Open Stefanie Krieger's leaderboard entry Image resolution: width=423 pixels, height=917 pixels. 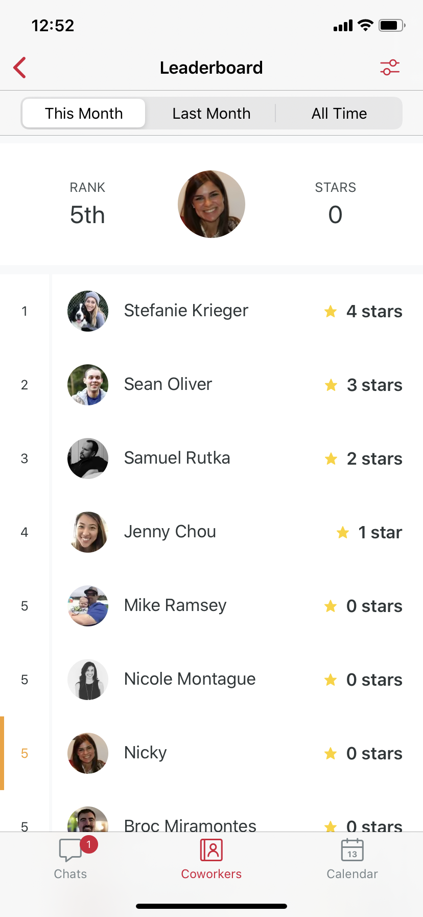186,311
